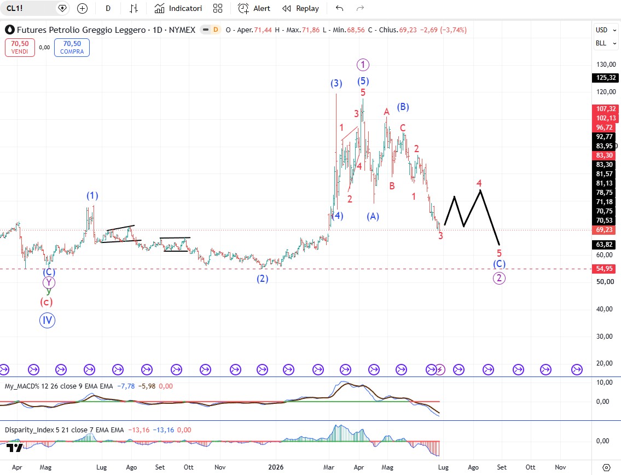Open the USD currency dropdown
The image size is (621, 475).
pos(606,30)
